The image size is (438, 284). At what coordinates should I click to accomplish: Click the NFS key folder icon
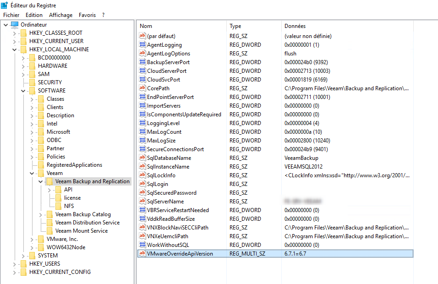(58, 206)
